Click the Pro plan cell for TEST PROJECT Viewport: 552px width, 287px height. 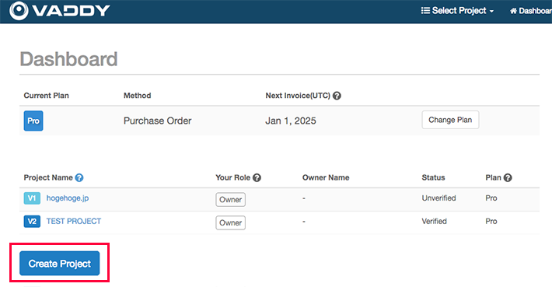[x=491, y=222]
